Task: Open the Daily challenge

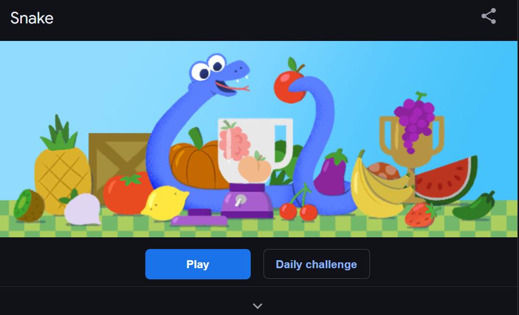Action: click(x=316, y=264)
